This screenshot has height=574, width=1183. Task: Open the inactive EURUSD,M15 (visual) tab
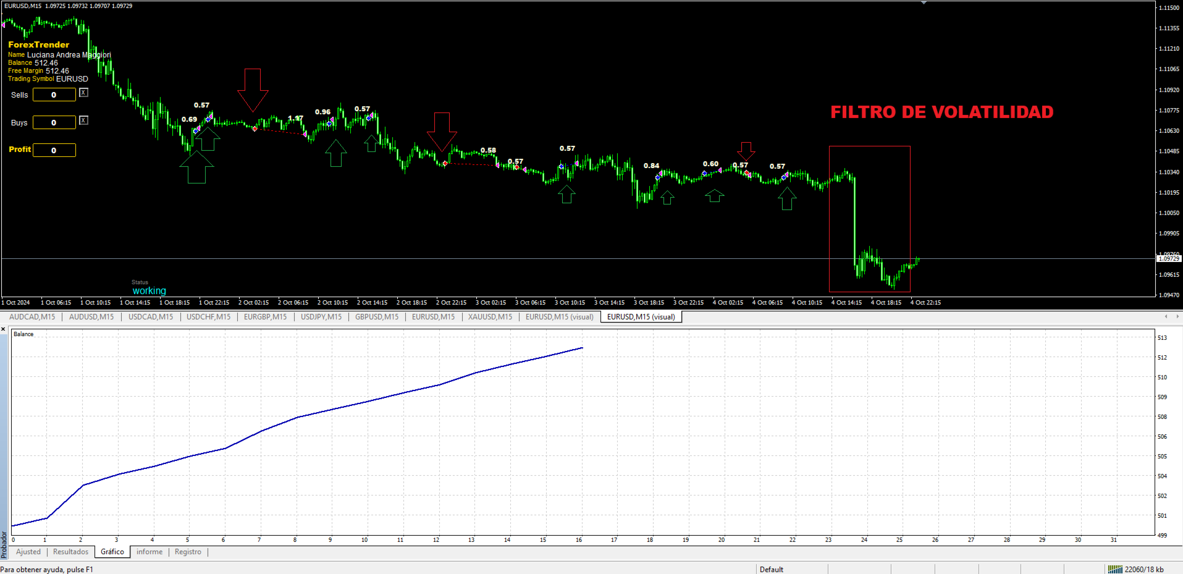click(x=560, y=317)
